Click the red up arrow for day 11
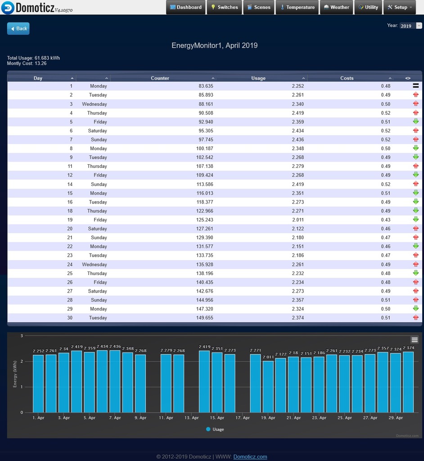Screen dimensions: 424x461 click(x=415, y=166)
